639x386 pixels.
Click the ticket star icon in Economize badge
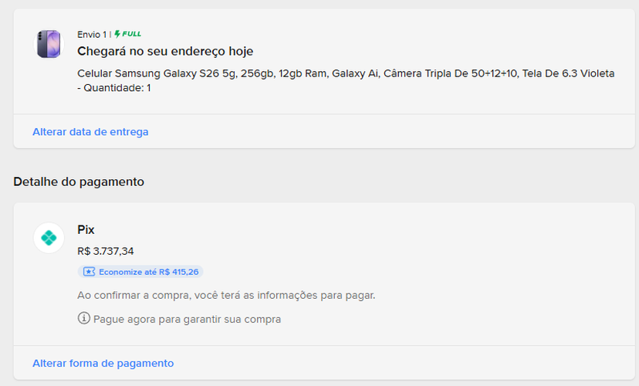pyautogui.click(x=90, y=272)
